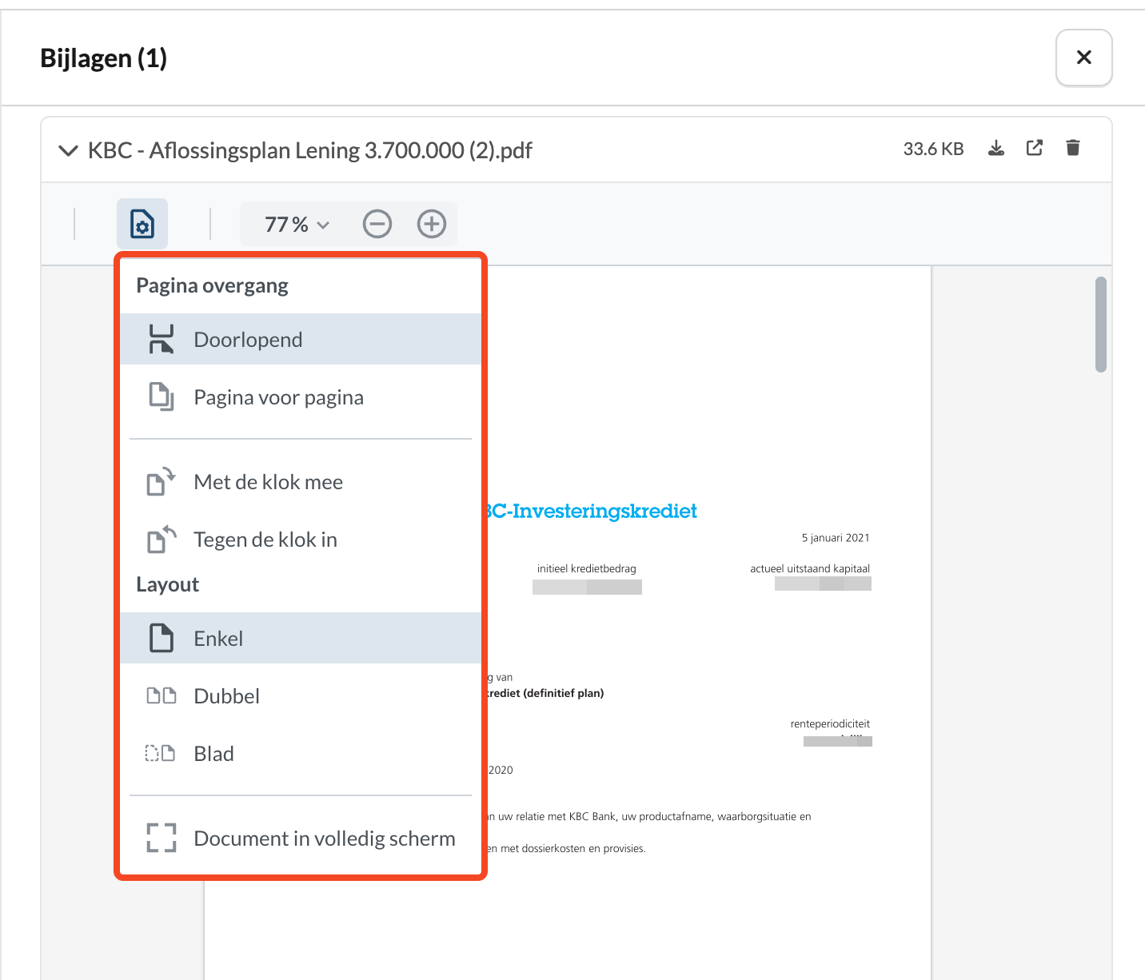Open attachment in new window icon
The image size is (1145, 980).
[1035, 149]
